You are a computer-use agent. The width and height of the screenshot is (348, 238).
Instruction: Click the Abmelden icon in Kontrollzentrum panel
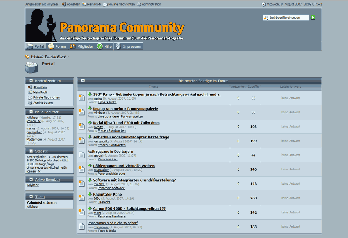[x=30, y=87]
